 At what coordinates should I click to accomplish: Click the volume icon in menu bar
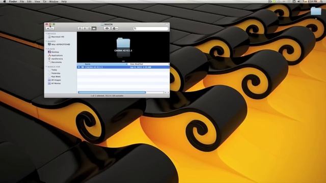(299, 2)
